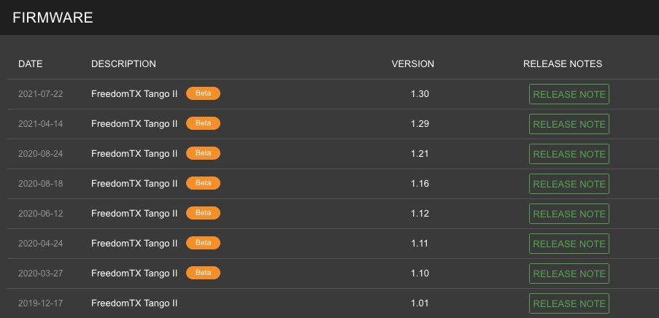This screenshot has height=318, width=659.
Task: Open release note for version 1.21
Action: tap(569, 154)
